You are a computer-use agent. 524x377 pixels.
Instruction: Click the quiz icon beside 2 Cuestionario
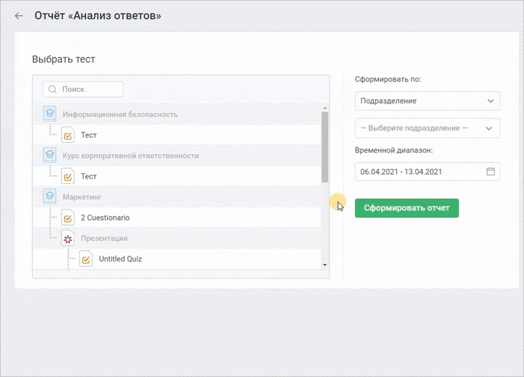point(68,218)
